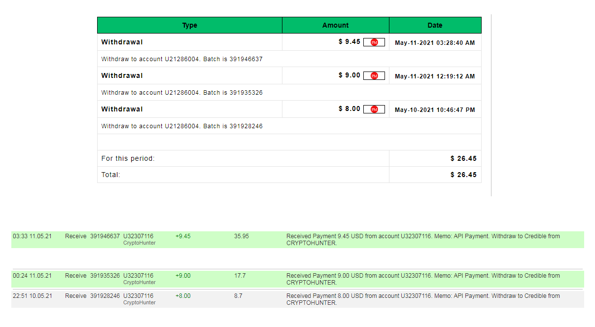
Task: Click the Total label
Action: 111,175
